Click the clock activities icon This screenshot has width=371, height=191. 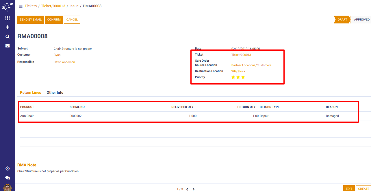click(x=8, y=168)
